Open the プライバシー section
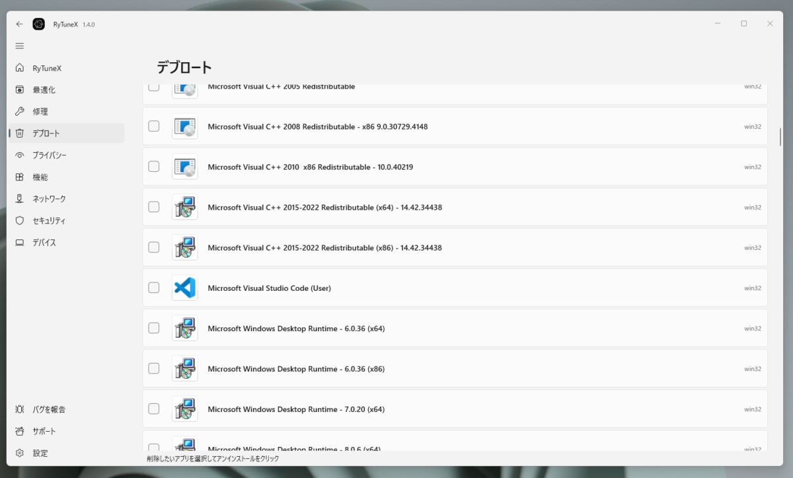This screenshot has height=478, width=793. coord(66,155)
